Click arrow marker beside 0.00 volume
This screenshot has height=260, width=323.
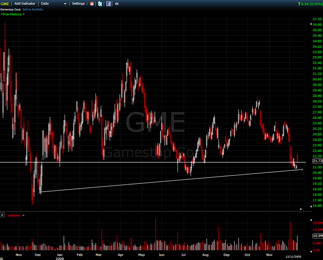tap(311, 251)
